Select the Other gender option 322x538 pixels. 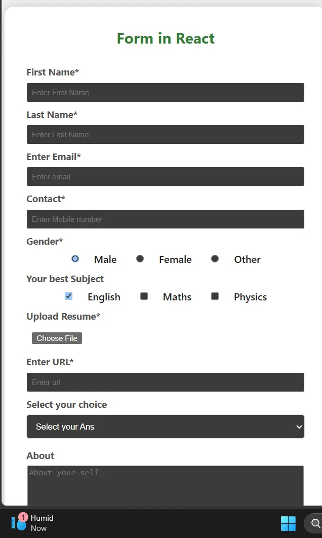(215, 259)
